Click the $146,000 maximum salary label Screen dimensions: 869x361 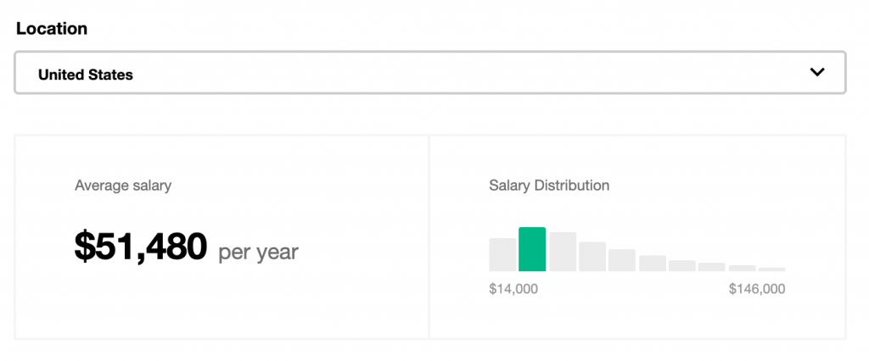click(x=757, y=289)
